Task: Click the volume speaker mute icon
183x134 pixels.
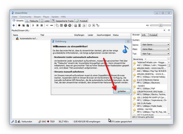Action: 148,25
